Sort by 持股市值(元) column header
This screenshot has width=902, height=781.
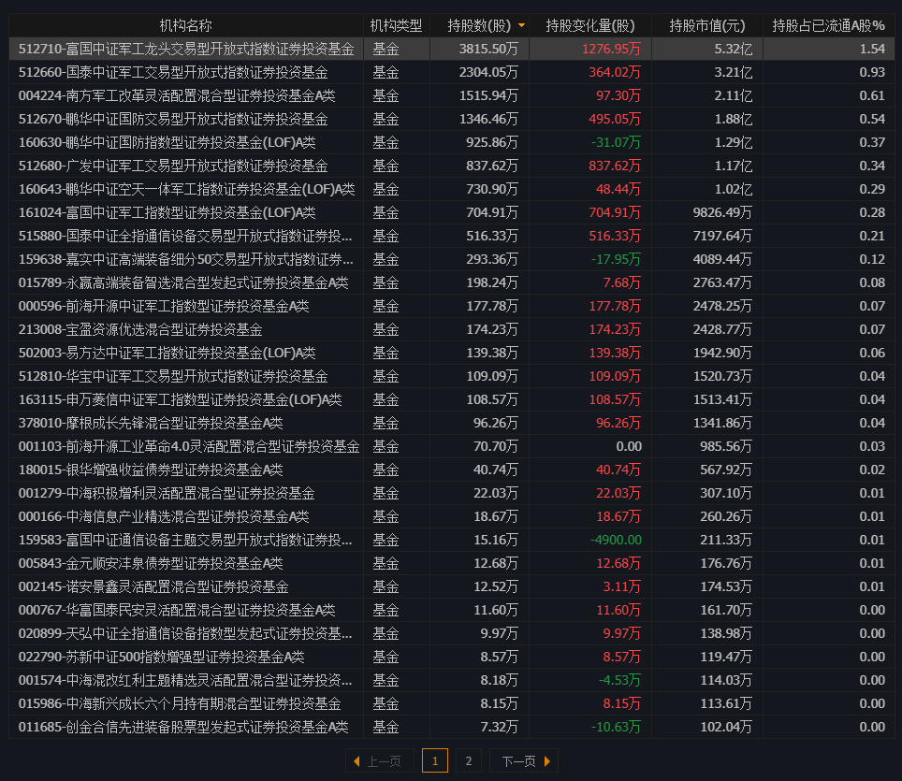click(x=707, y=25)
